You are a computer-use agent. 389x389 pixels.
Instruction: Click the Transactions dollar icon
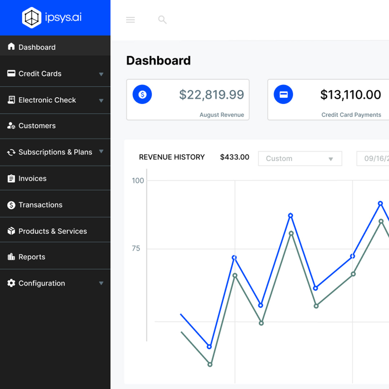(11, 205)
